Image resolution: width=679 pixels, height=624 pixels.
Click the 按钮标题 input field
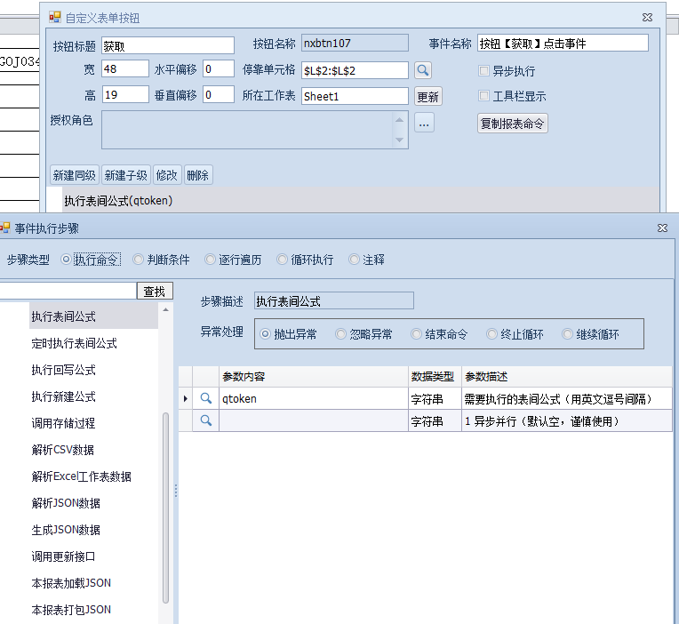pyautogui.click(x=167, y=44)
